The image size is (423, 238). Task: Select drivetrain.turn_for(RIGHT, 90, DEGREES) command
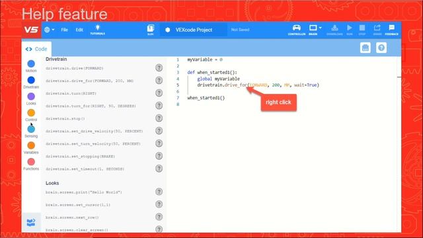click(91, 106)
